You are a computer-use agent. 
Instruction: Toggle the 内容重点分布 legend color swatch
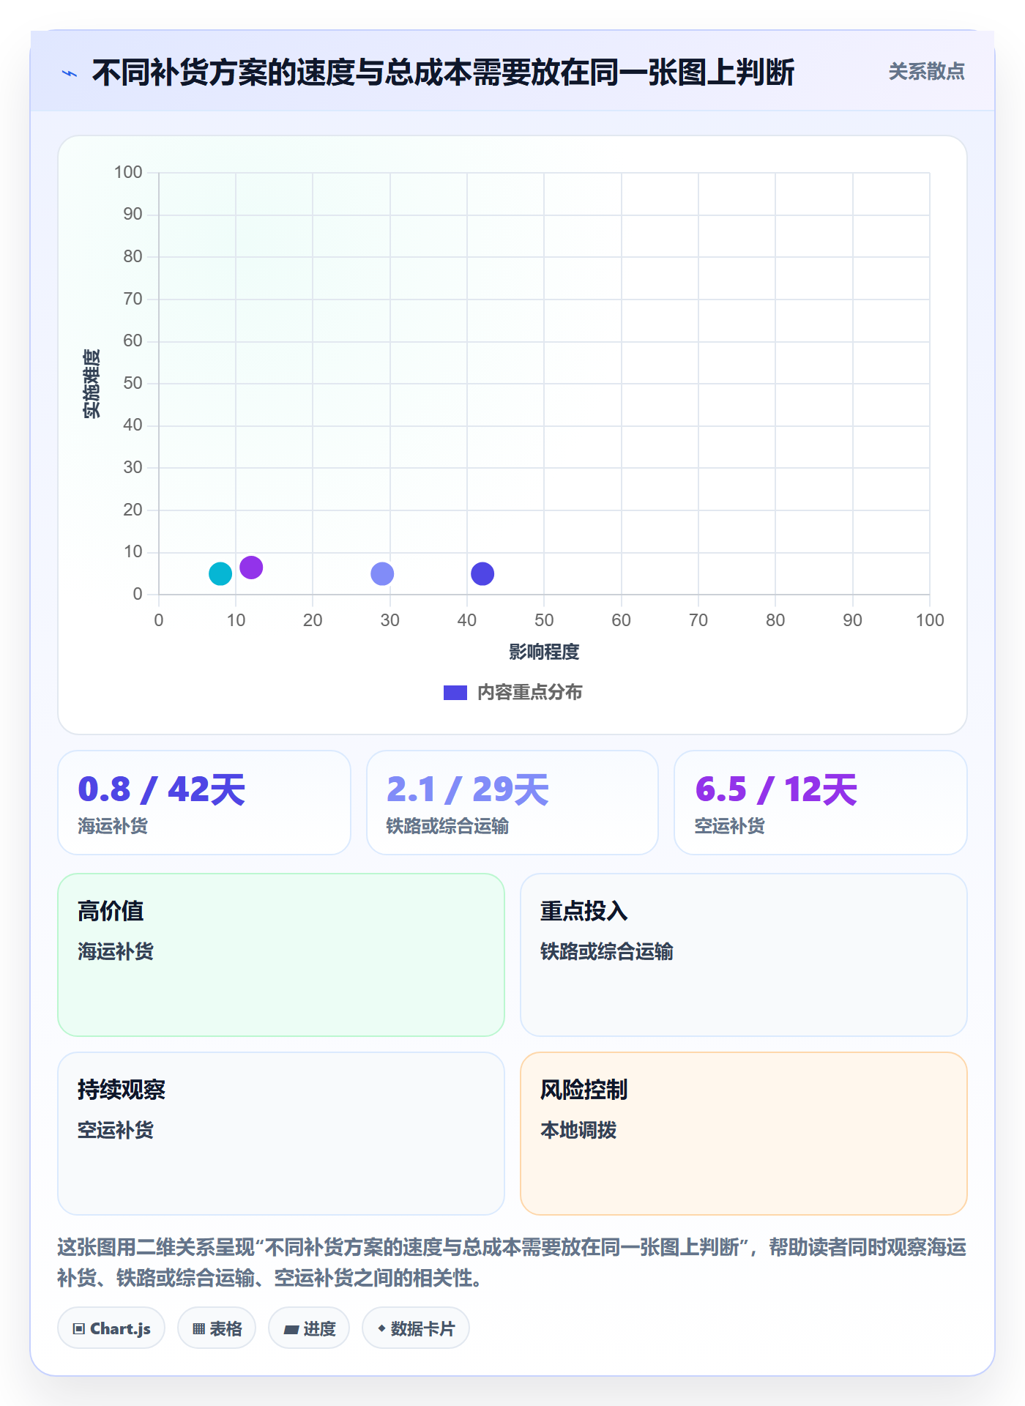(x=455, y=692)
